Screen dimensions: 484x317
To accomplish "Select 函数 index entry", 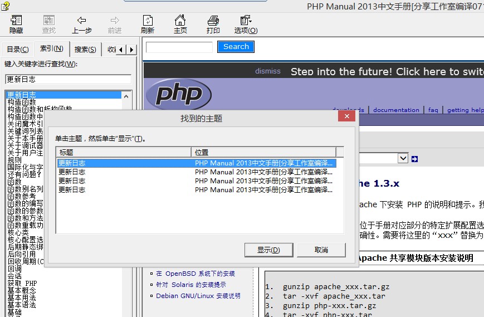I will [x=14, y=182].
